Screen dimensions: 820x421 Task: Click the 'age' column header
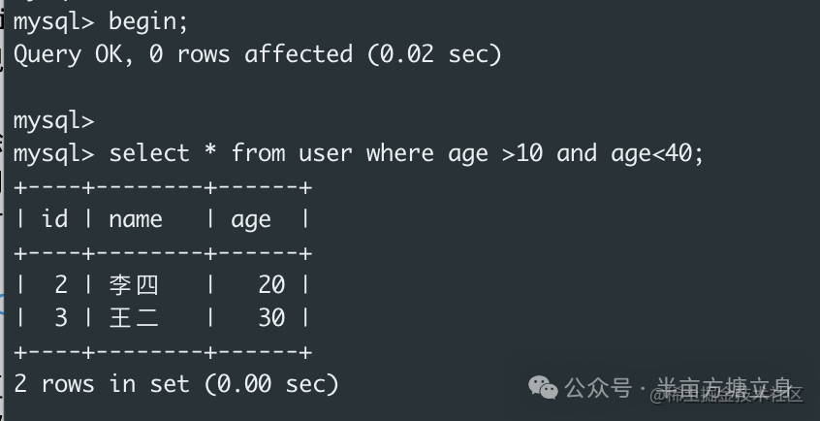click(x=251, y=219)
